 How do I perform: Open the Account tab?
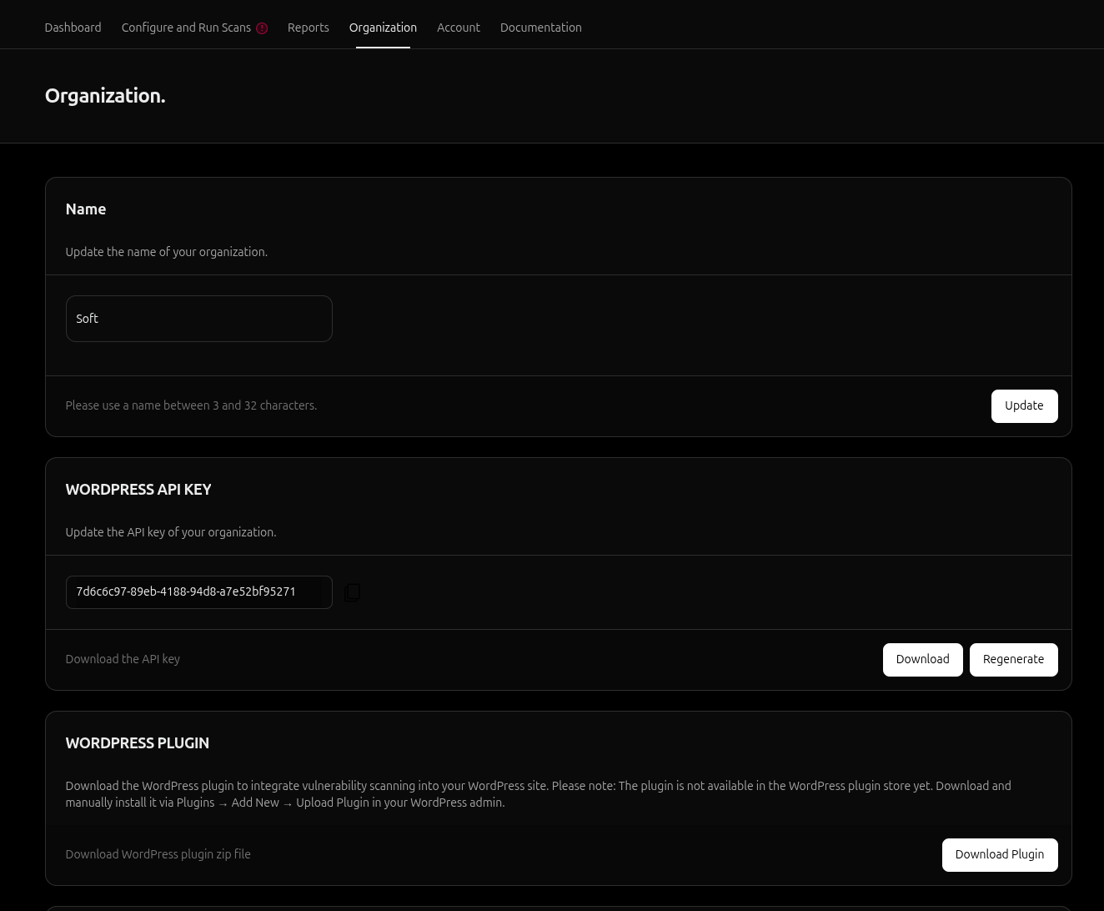(x=458, y=28)
